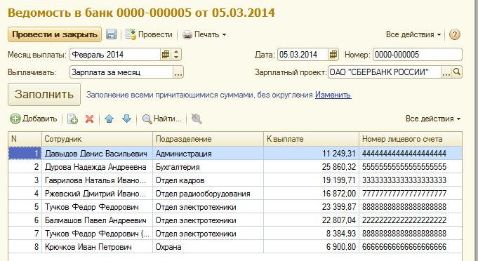
Task: Click into the Номер input field
Action: coord(418,55)
